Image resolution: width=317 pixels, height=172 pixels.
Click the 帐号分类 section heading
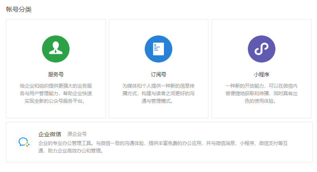pos(19,10)
